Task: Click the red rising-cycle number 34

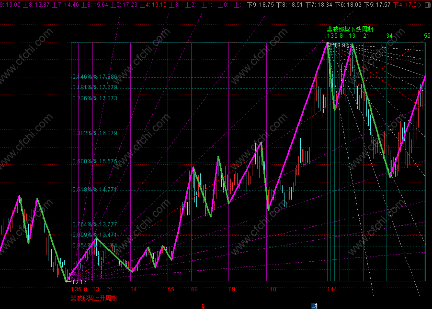Action: [134, 289]
